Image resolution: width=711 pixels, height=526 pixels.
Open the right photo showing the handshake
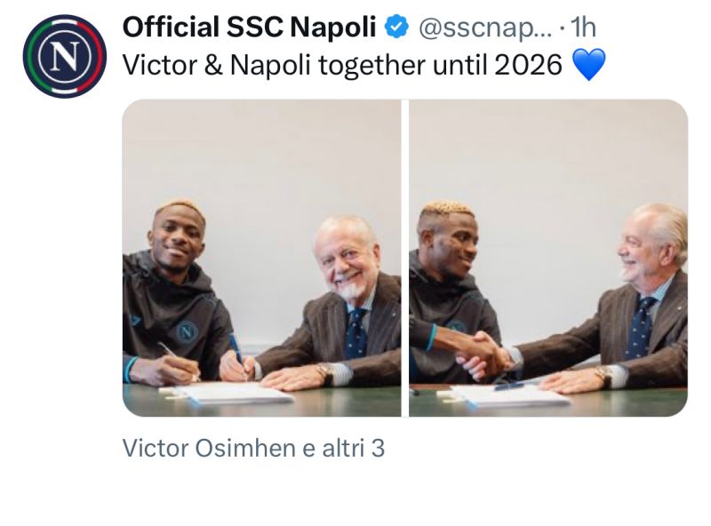coord(548,258)
